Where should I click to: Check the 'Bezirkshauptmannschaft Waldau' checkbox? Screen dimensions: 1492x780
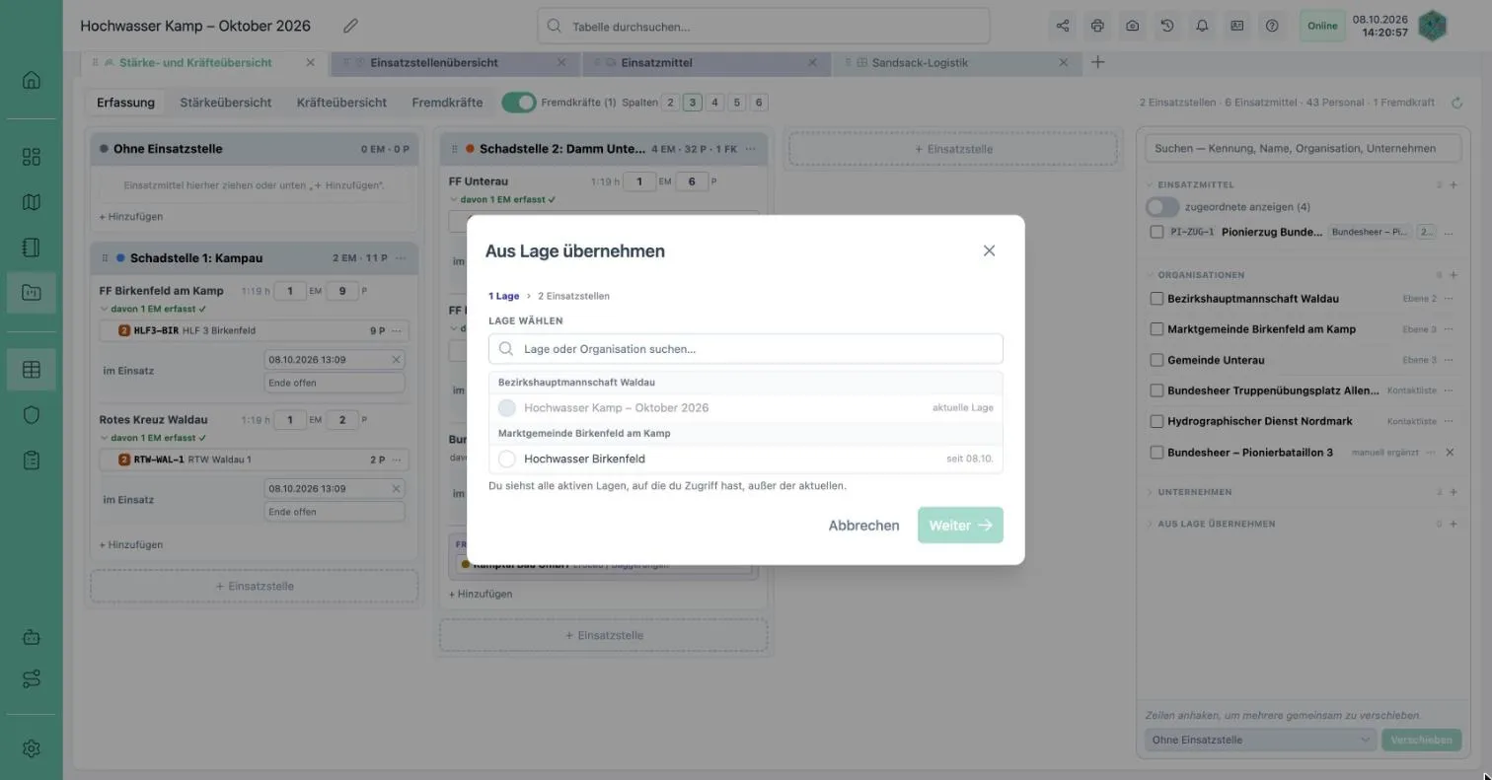[x=1156, y=299]
